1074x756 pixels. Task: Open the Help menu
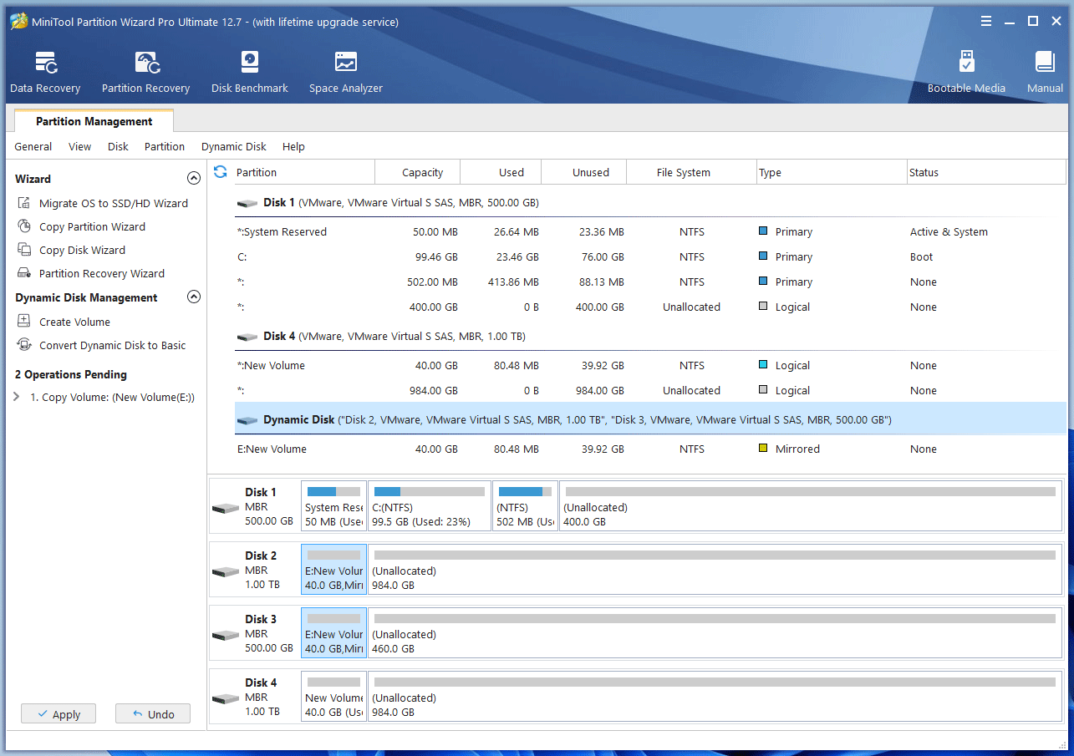pyautogui.click(x=293, y=147)
